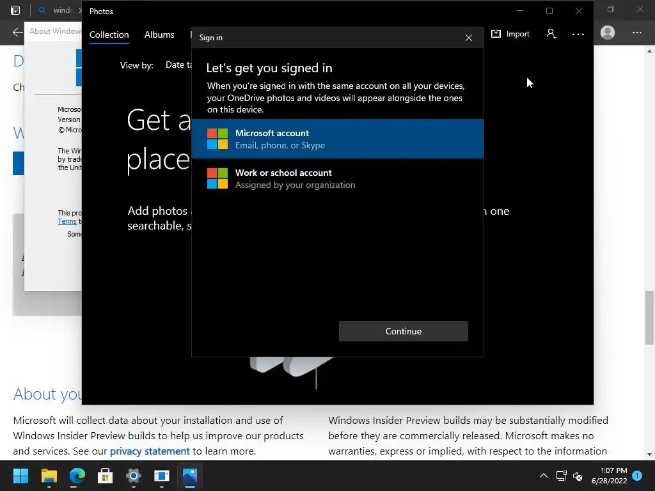Open the privacy statement link
Screen dimensions: 655x491
[150, 451]
